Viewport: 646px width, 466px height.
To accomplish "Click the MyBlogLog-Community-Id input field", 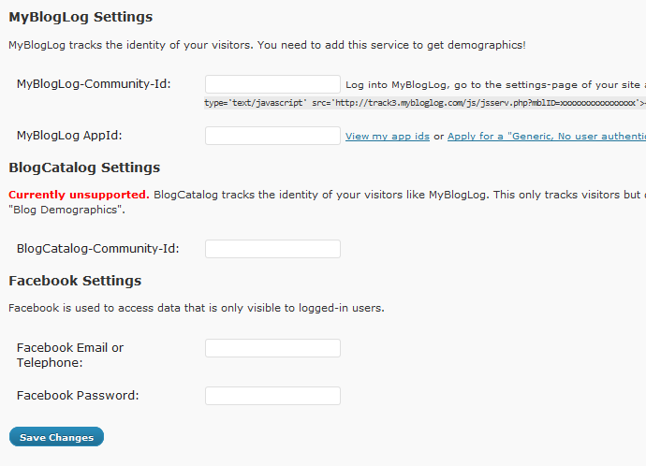I will coord(272,84).
